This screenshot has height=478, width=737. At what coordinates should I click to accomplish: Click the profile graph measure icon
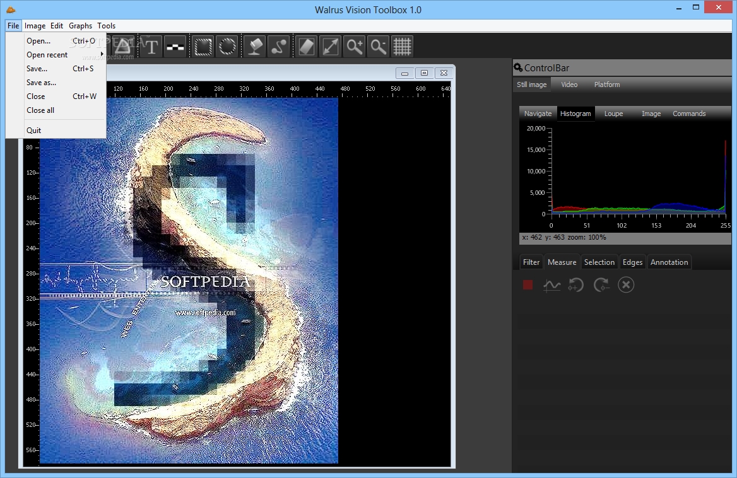(552, 285)
